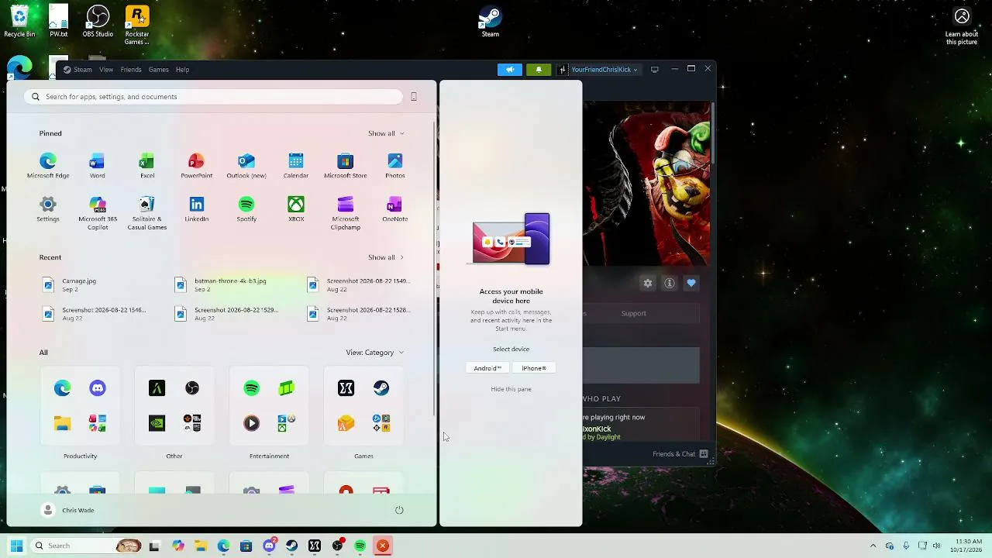Launch Word from the pinned section
The height and width of the screenshot is (558, 992).
[x=97, y=166]
